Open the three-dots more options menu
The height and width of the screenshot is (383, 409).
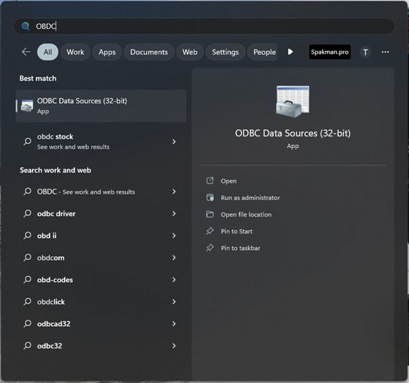pos(385,52)
